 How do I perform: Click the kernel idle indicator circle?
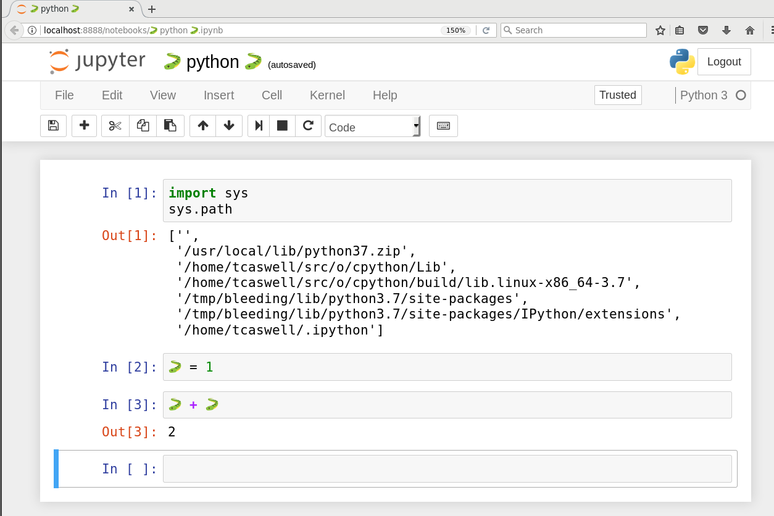(x=741, y=95)
